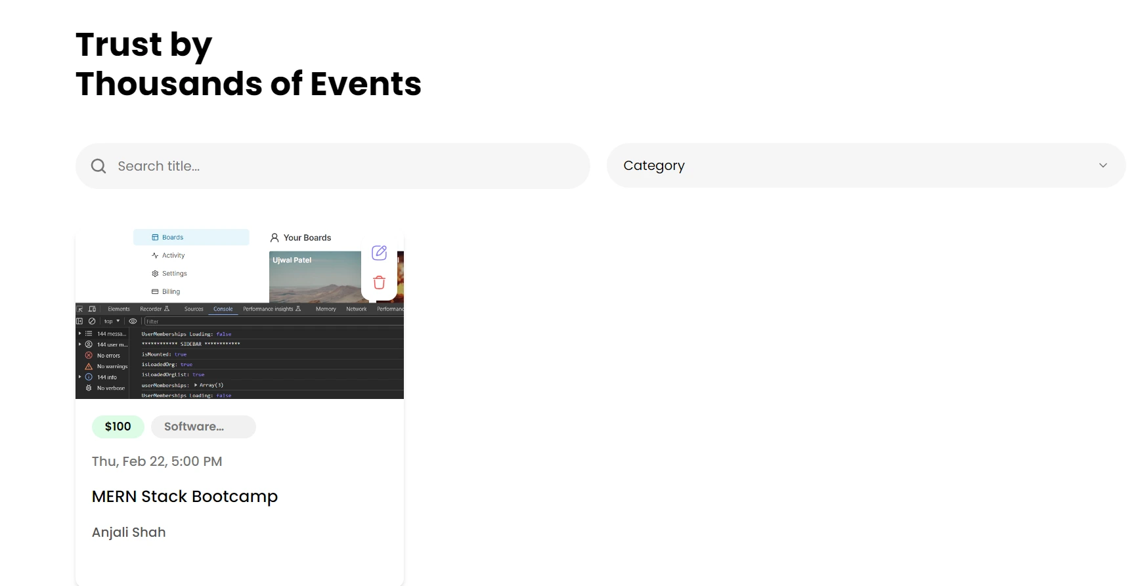The image size is (1136, 586).
Task: Click the magnifying glass search icon
Action: 98,166
